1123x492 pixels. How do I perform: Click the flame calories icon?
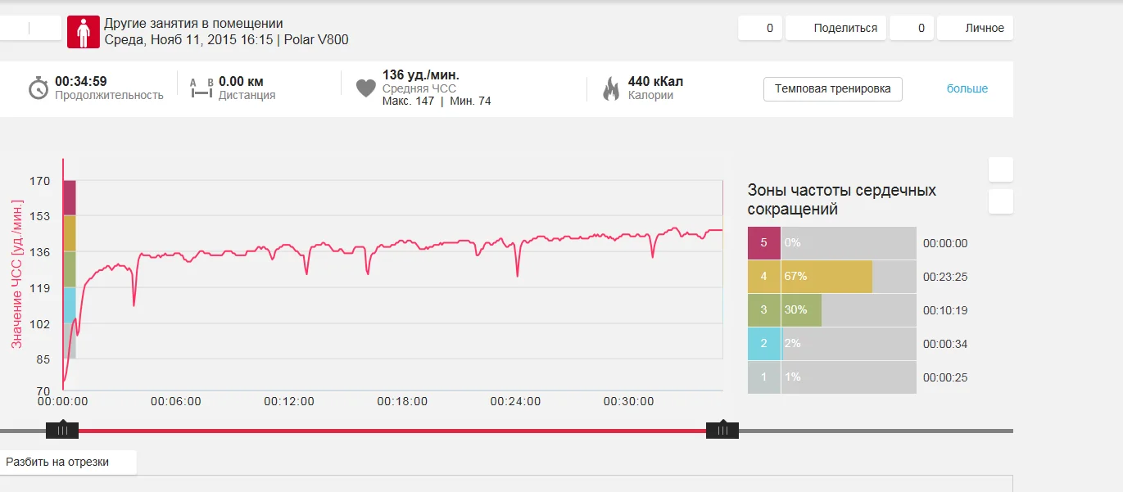coord(611,88)
